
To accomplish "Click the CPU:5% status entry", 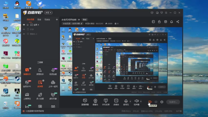I will (x=158, y=111).
